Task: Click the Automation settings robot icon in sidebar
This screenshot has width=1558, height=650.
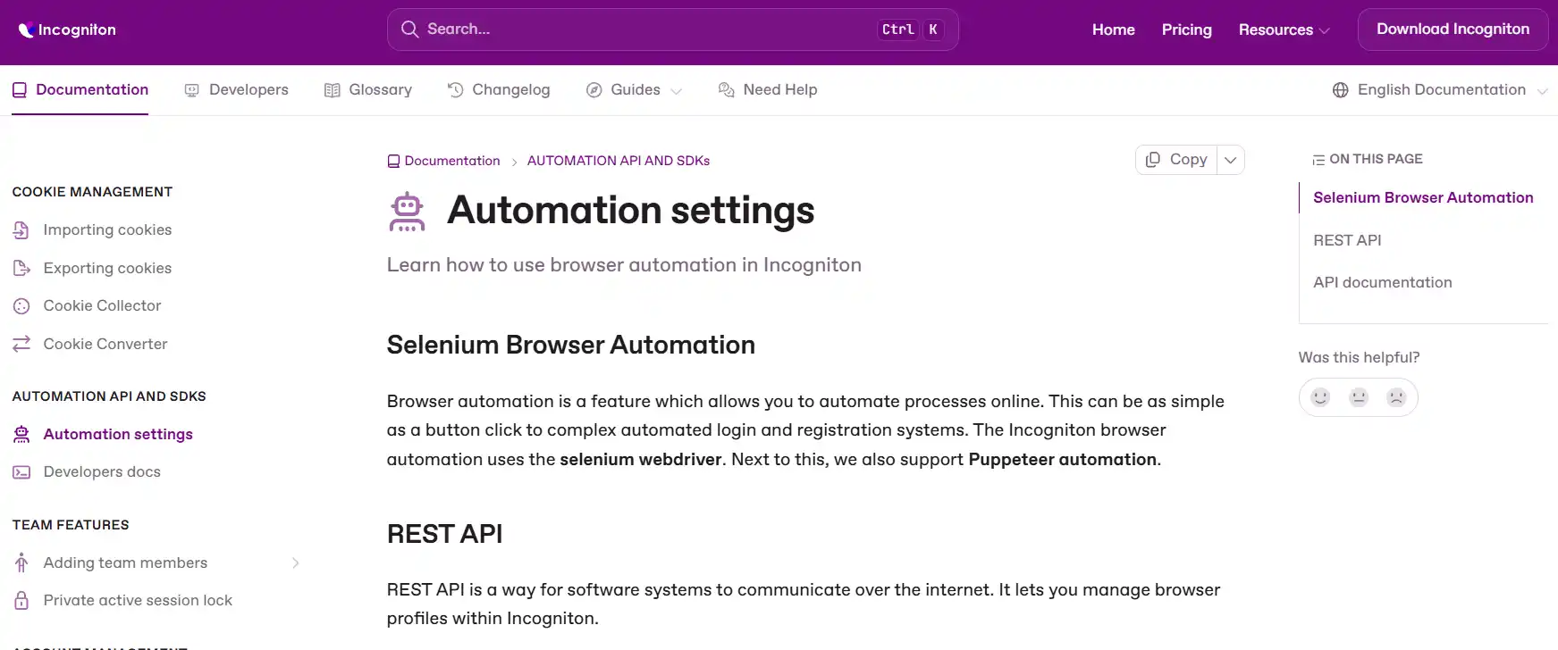Action: pyautogui.click(x=21, y=434)
